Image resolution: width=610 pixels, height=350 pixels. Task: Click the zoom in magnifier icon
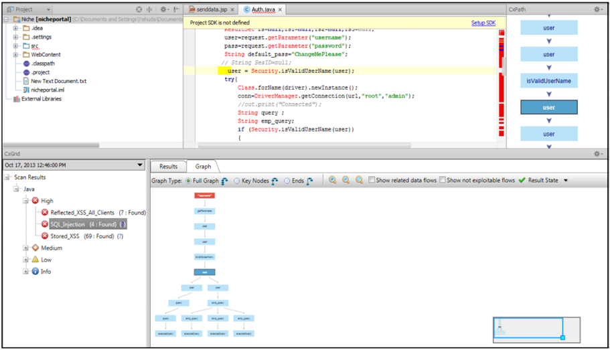click(333, 181)
